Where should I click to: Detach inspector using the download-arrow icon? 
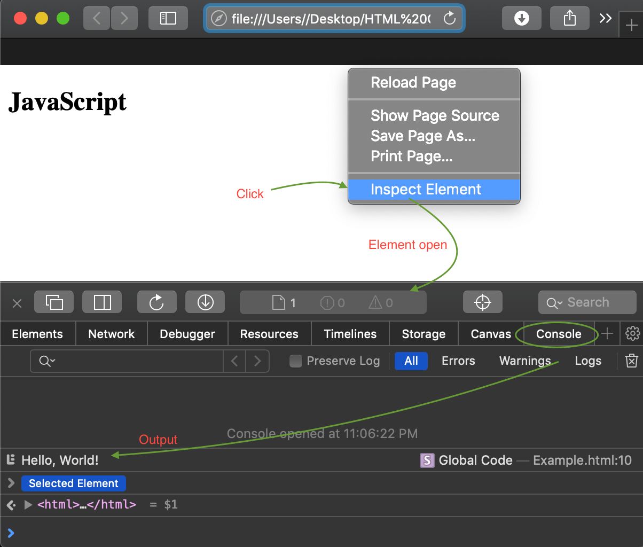point(205,302)
